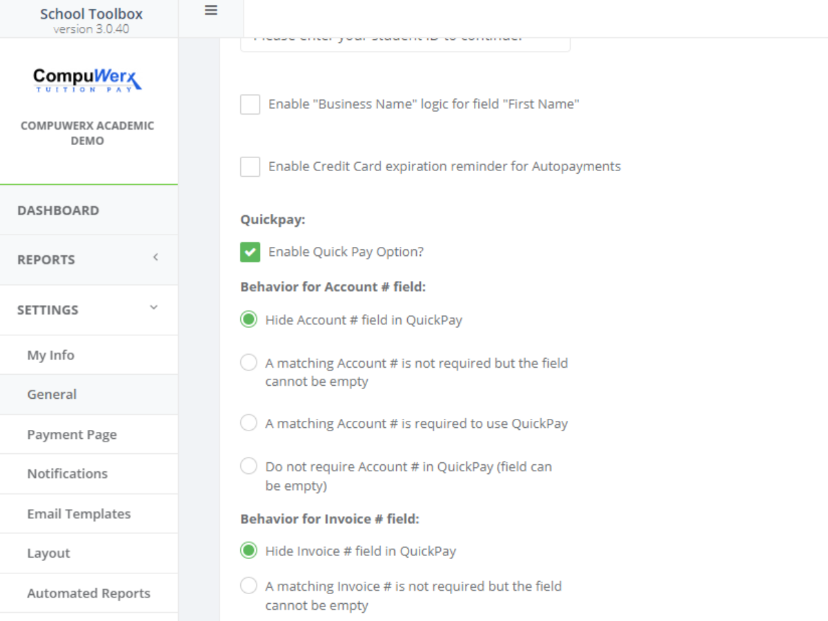Click the CompuWerx Tuition Pay logo

coord(88,79)
